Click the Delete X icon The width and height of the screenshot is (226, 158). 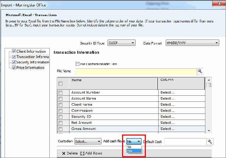coord(64,153)
